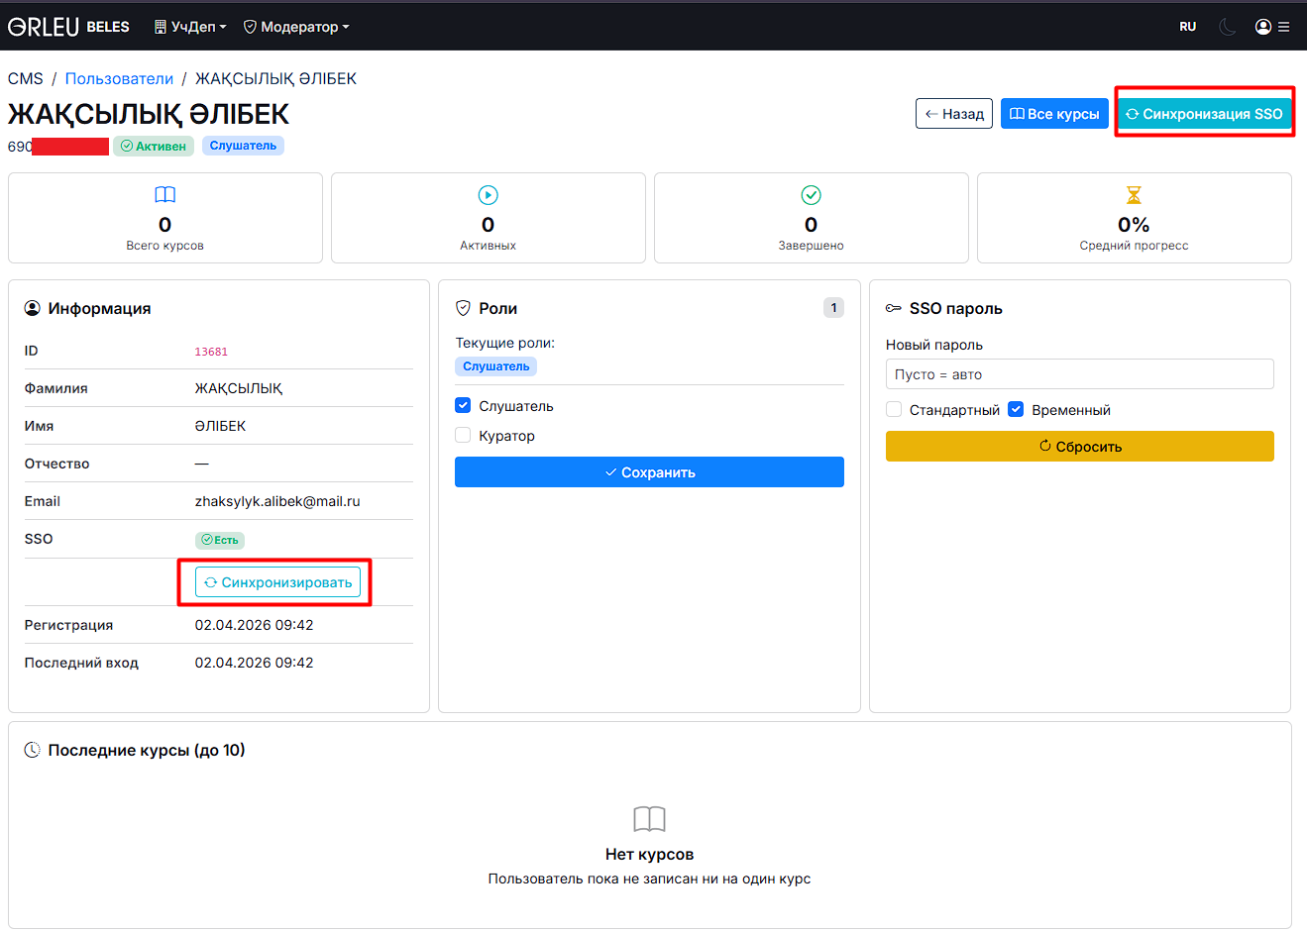Disable the Временный password checkbox

pos(1016,409)
